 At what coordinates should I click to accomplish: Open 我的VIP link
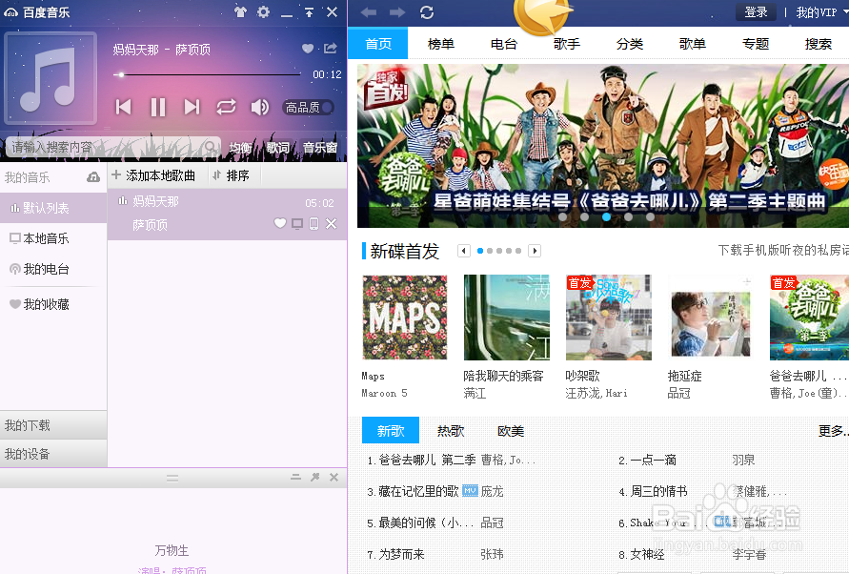pyautogui.click(x=817, y=12)
